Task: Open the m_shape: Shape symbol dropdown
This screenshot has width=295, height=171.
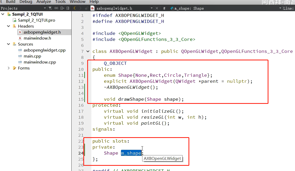Action: click(x=280, y=8)
